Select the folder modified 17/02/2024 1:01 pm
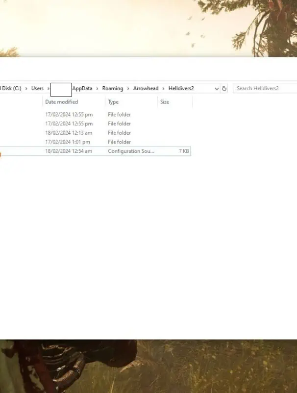This screenshot has height=393, width=297. [x=95, y=142]
